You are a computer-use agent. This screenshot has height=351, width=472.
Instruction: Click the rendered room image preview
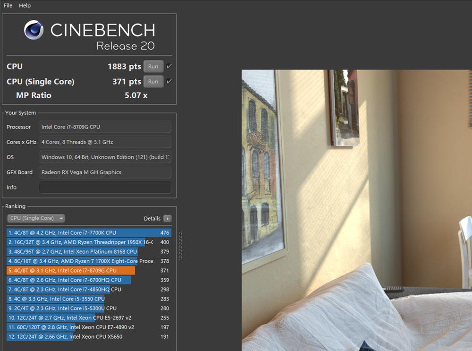357,210
